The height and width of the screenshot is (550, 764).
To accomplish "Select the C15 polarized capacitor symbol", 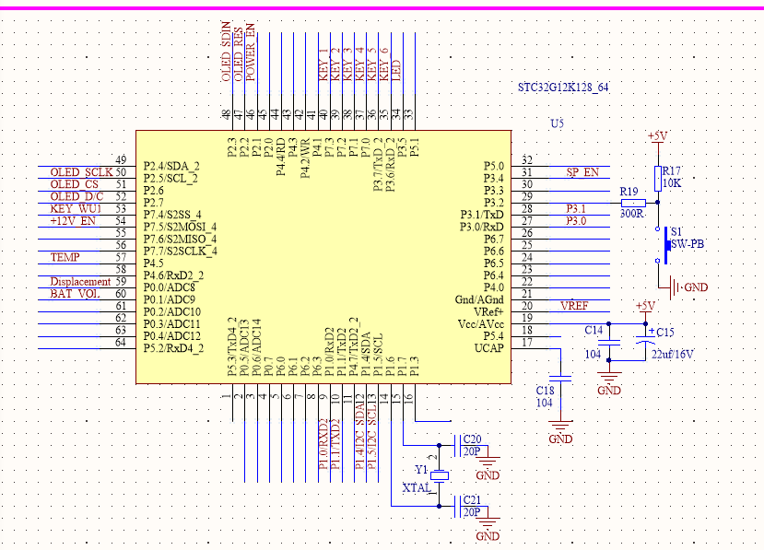I will (x=646, y=340).
